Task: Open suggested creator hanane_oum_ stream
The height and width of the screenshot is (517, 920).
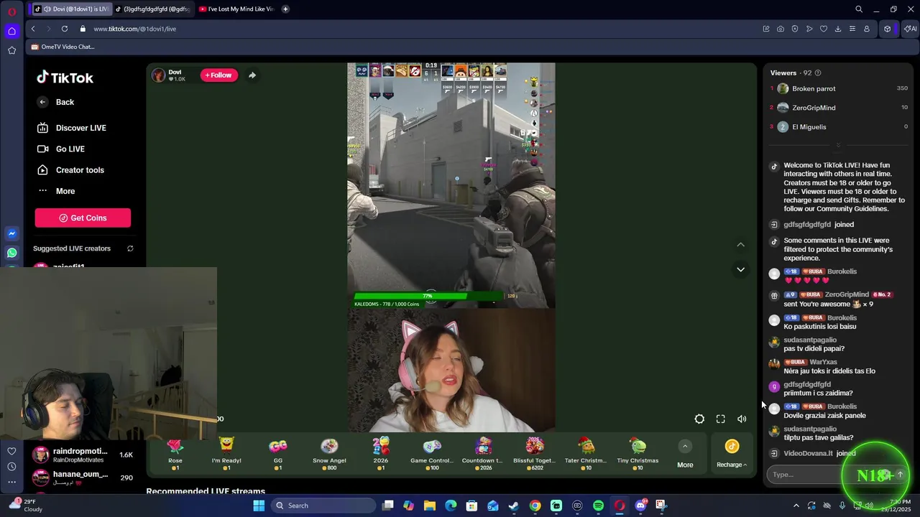Action: coord(83,478)
